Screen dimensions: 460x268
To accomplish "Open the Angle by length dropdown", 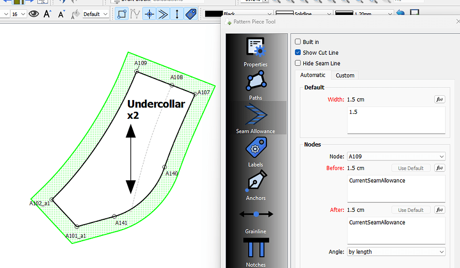I will [x=396, y=251].
